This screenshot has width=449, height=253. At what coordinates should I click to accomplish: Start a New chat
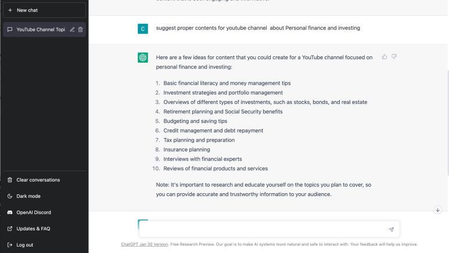tap(44, 10)
